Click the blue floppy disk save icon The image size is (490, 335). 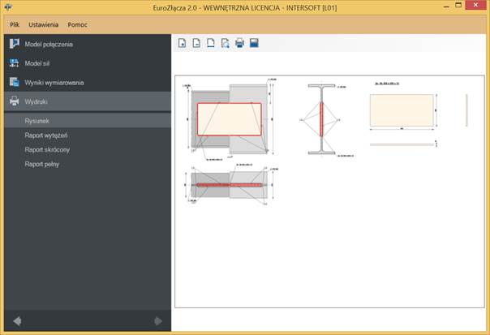pyautogui.click(x=254, y=43)
